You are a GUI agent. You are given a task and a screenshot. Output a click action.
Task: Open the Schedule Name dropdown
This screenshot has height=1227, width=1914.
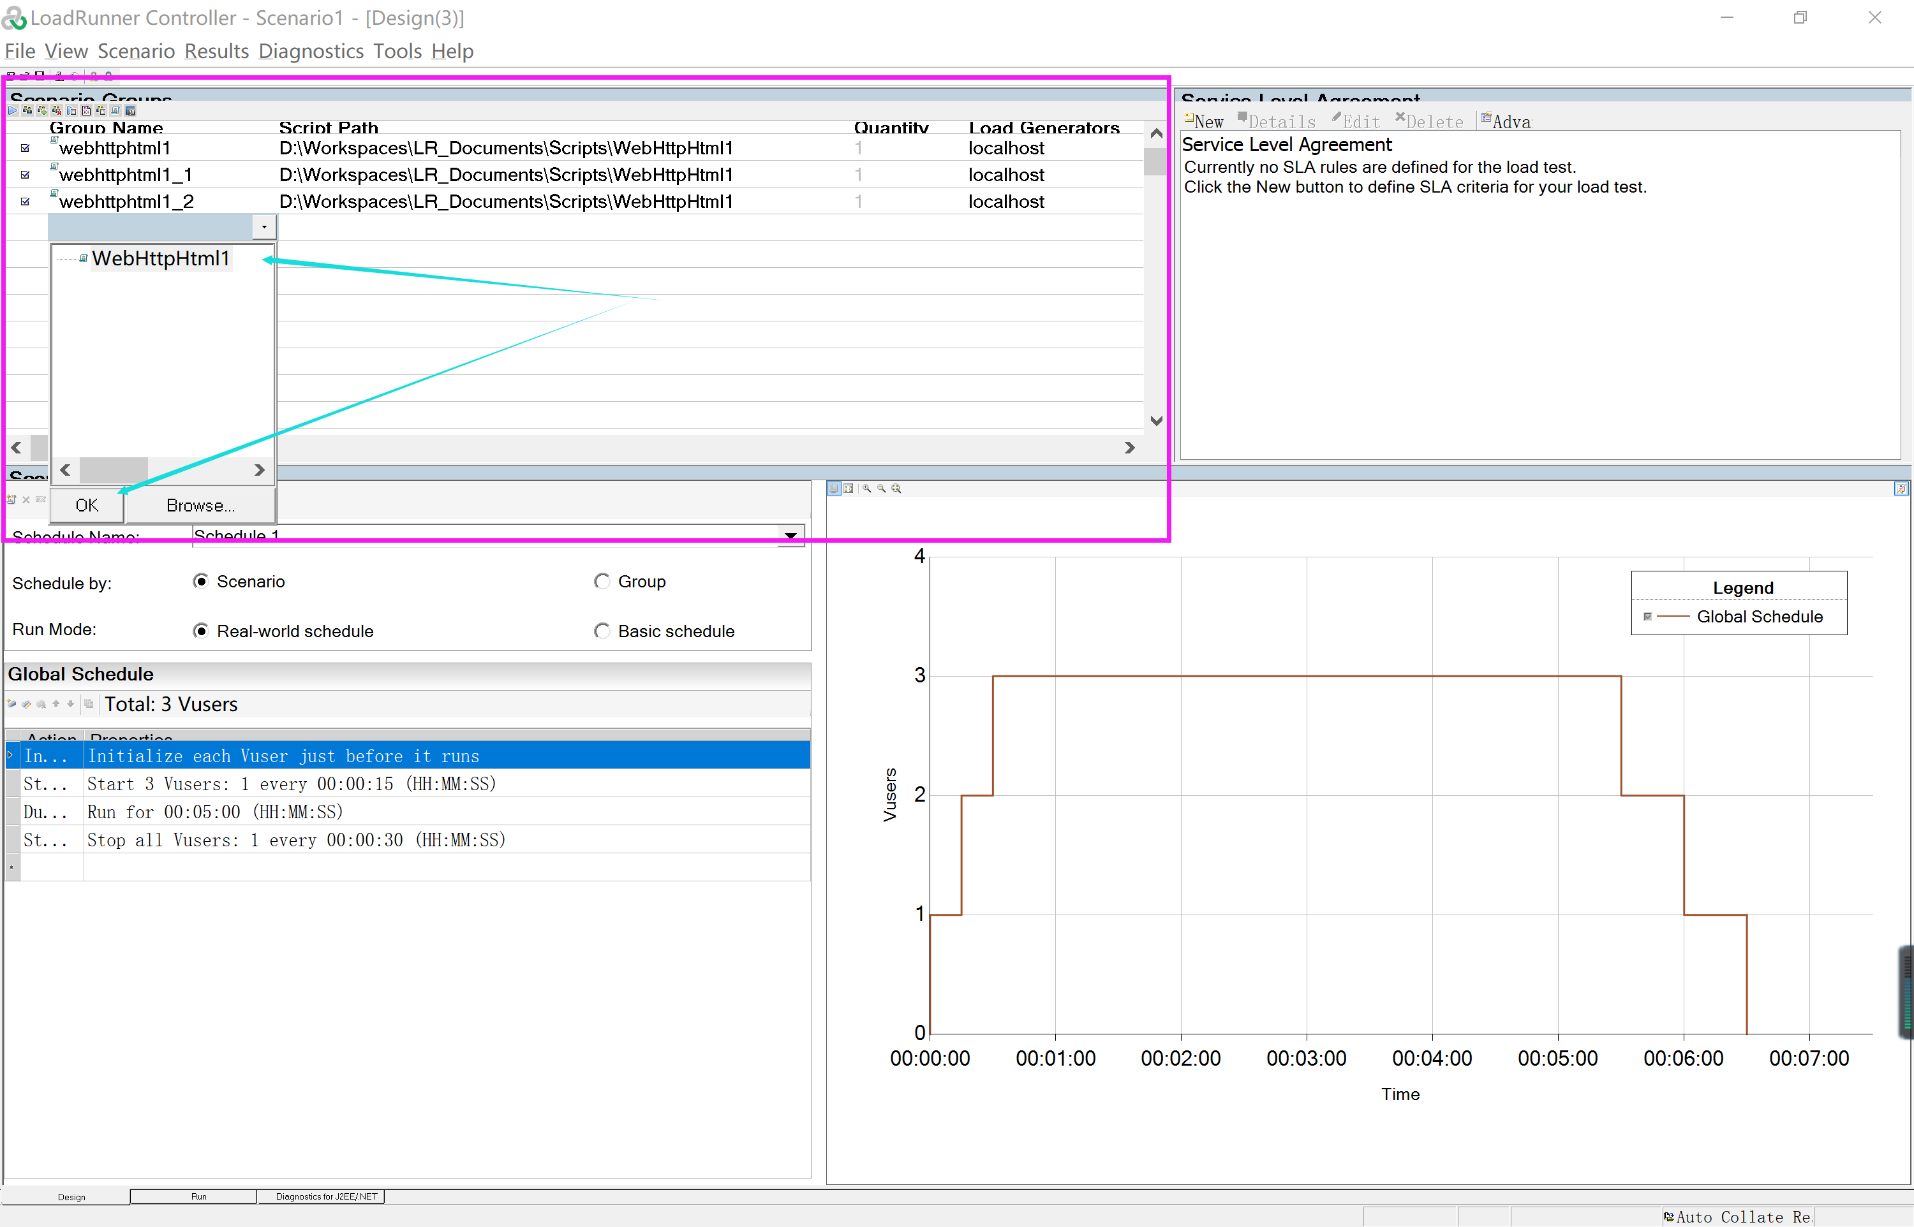pyautogui.click(x=790, y=536)
